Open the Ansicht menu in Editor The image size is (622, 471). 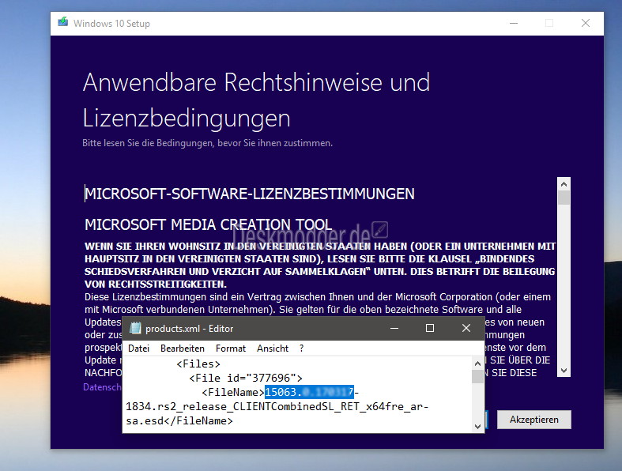point(273,349)
